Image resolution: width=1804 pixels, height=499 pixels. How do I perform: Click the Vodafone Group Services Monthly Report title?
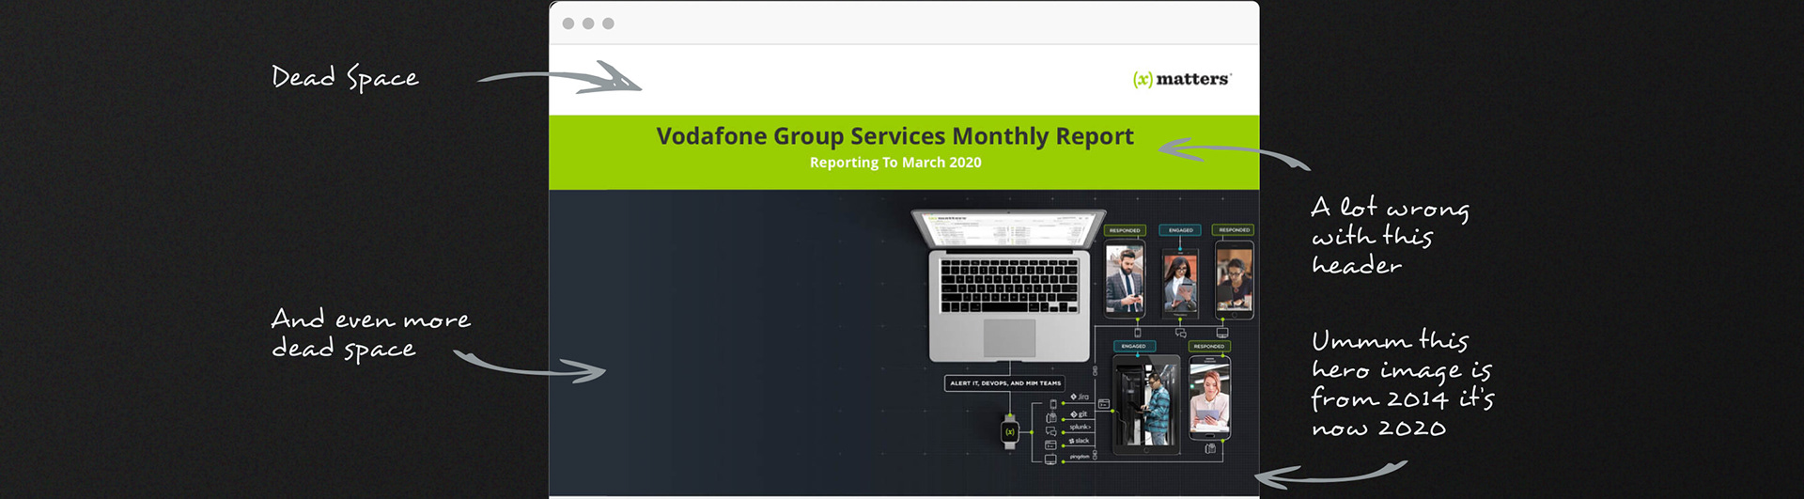coord(894,136)
